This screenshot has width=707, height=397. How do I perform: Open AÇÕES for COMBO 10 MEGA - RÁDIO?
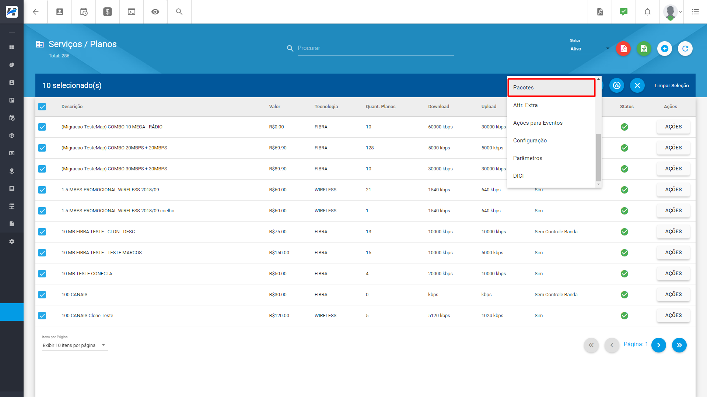point(673,127)
